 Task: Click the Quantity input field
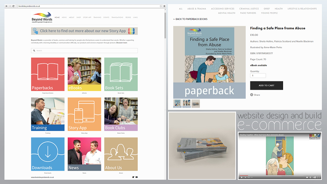click(258, 76)
